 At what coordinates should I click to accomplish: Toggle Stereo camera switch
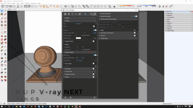click(94, 26)
